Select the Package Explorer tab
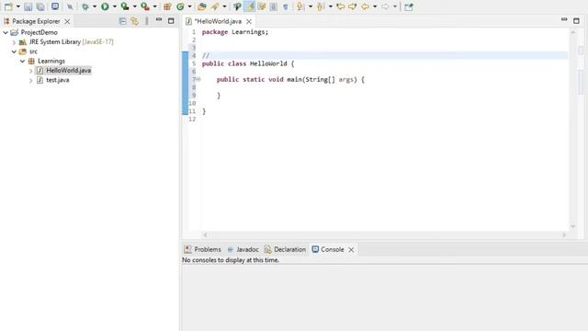The image size is (588, 331). point(36,21)
